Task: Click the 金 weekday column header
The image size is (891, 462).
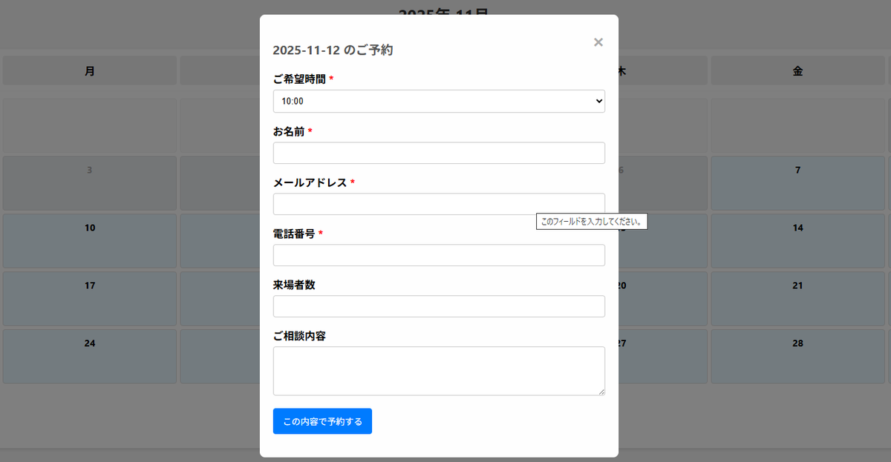Action: [797, 71]
